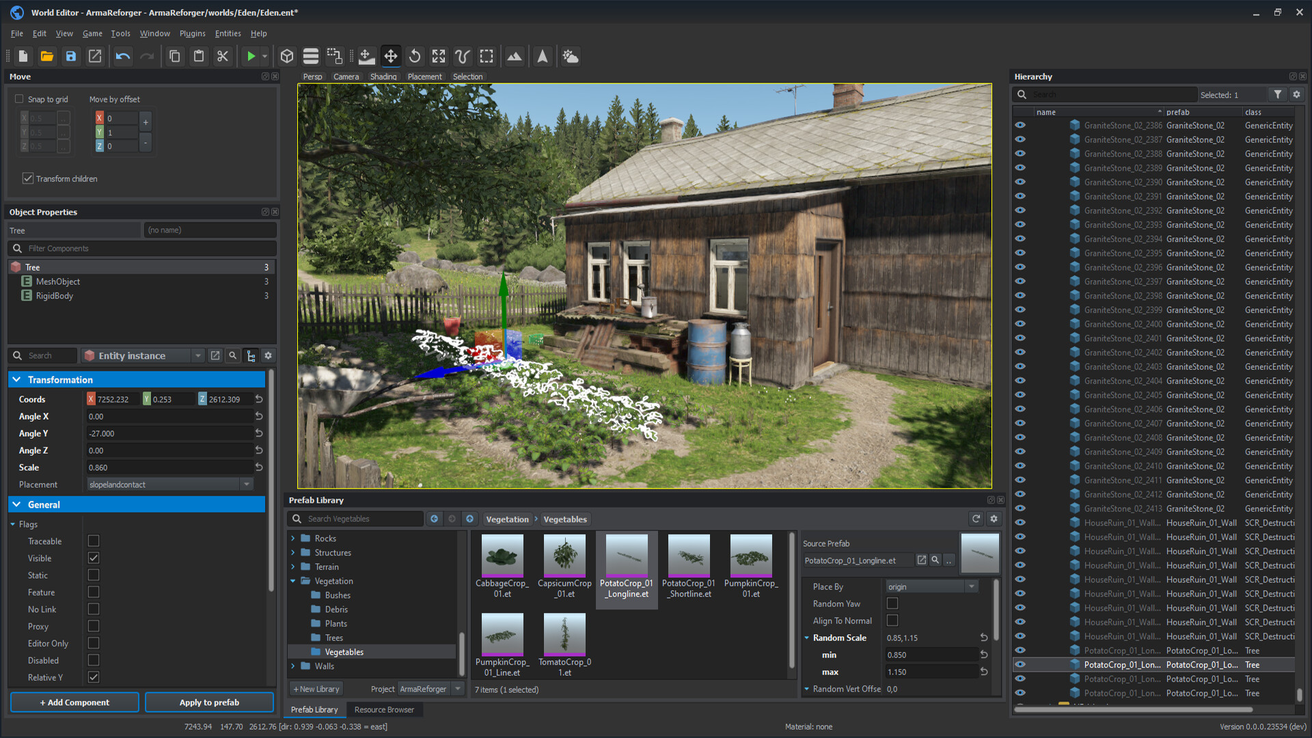Expand the Walls folder
This screenshot has height=738, width=1312.
tap(295, 666)
